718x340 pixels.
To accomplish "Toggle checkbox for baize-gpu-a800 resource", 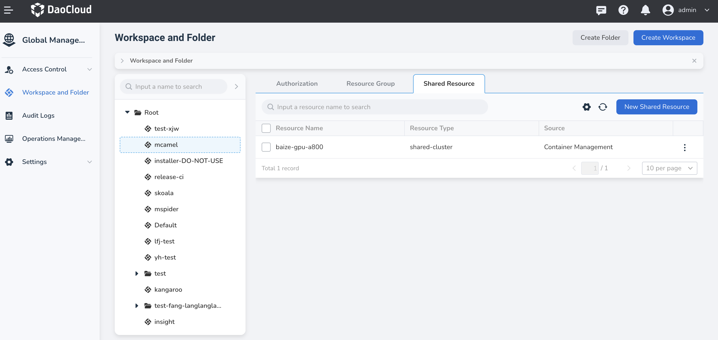I will click(266, 147).
